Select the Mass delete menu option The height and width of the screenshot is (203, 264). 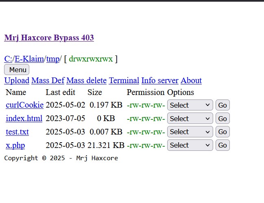(x=86, y=80)
